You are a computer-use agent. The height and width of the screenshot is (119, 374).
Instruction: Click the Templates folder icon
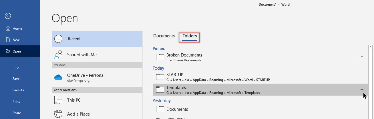[x=160, y=90]
